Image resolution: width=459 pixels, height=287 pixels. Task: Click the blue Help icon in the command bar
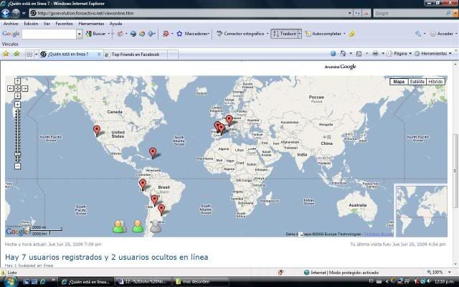333,54
